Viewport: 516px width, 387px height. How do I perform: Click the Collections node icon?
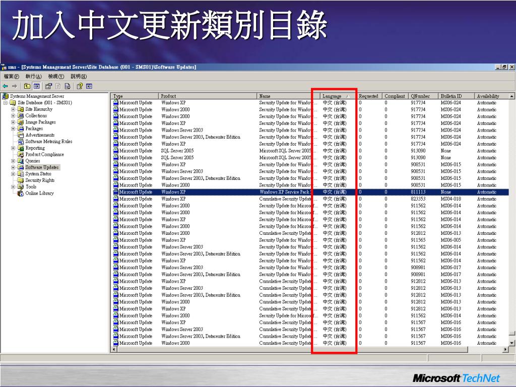pyautogui.click(x=20, y=115)
